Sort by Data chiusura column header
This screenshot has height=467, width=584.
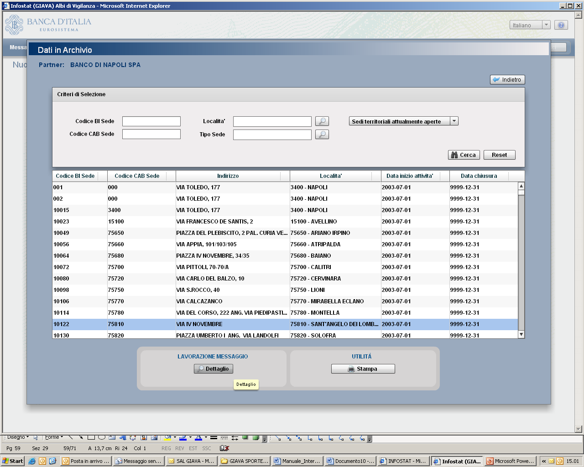click(x=484, y=176)
